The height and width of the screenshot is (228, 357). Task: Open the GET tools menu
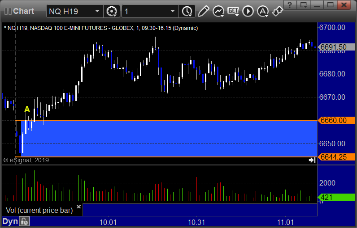[233, 11]
